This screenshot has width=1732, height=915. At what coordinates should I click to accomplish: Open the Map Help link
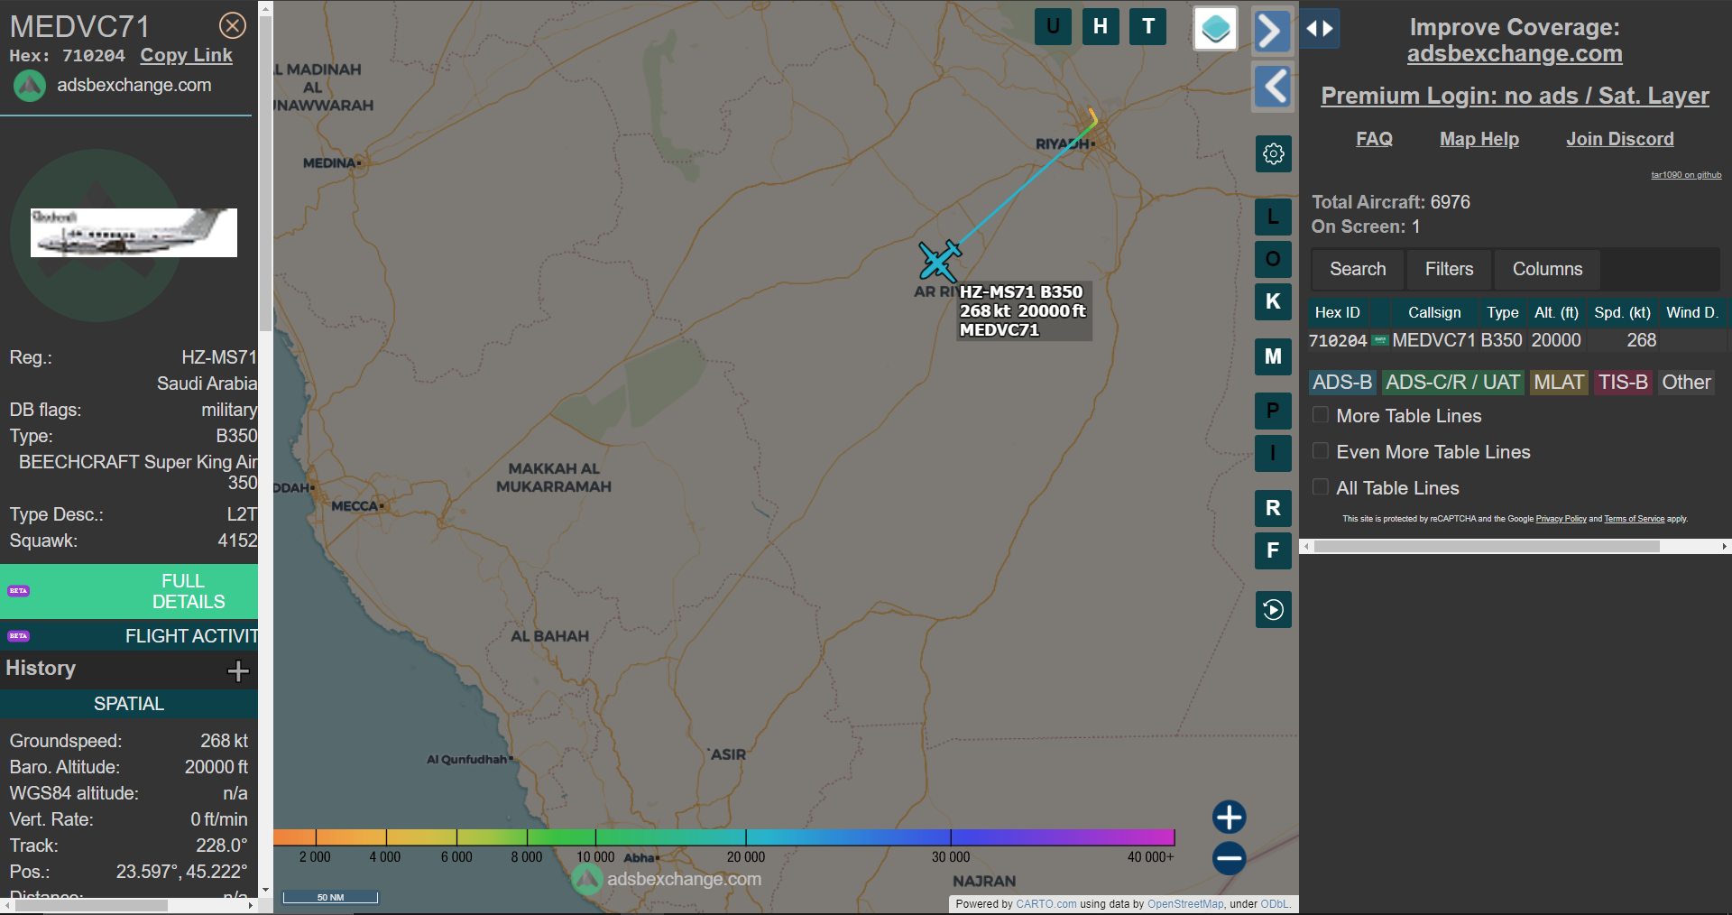(1479, 139)
